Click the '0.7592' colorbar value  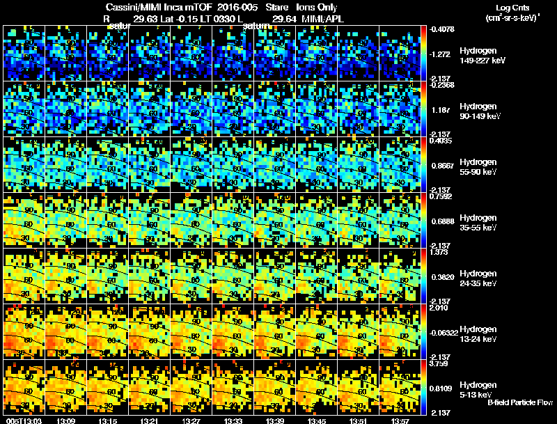(441, 196)
